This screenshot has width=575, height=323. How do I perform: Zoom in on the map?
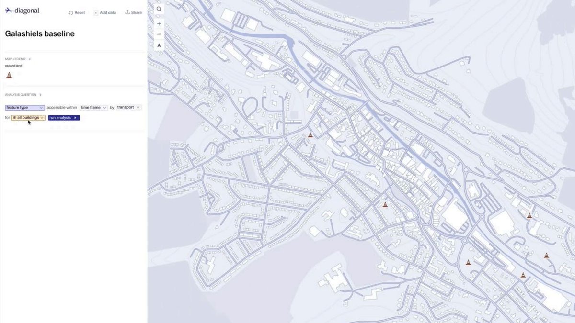coord(159,23)
